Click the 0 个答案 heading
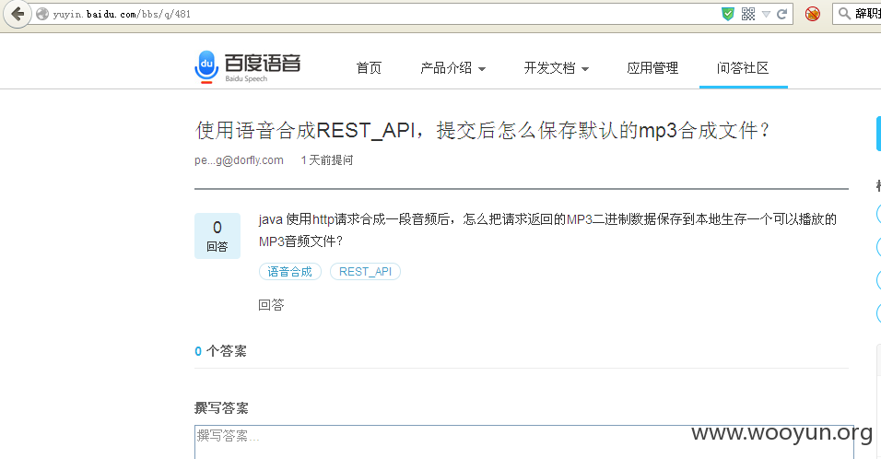The width and height of the screenshot is (881, 459). (220, 351)
